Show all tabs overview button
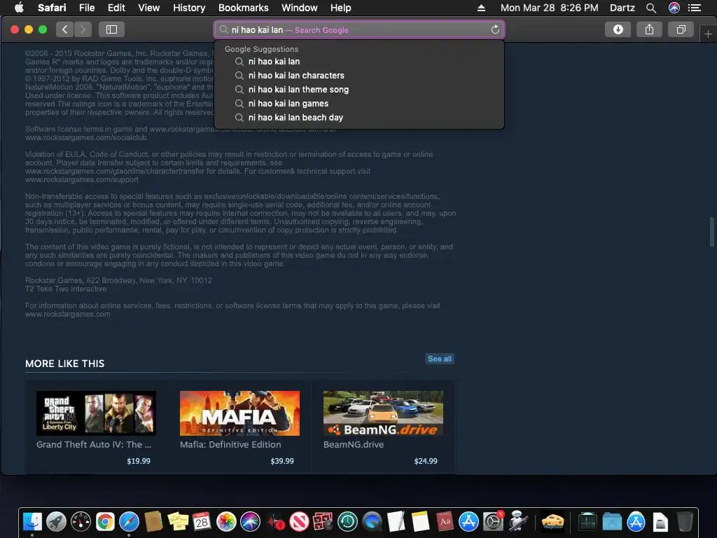717x538 pixels. [x=681, y=29]
